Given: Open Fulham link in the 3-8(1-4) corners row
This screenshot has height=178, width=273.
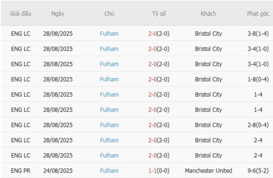Looking at the screenshot, I should pos(109,34).
